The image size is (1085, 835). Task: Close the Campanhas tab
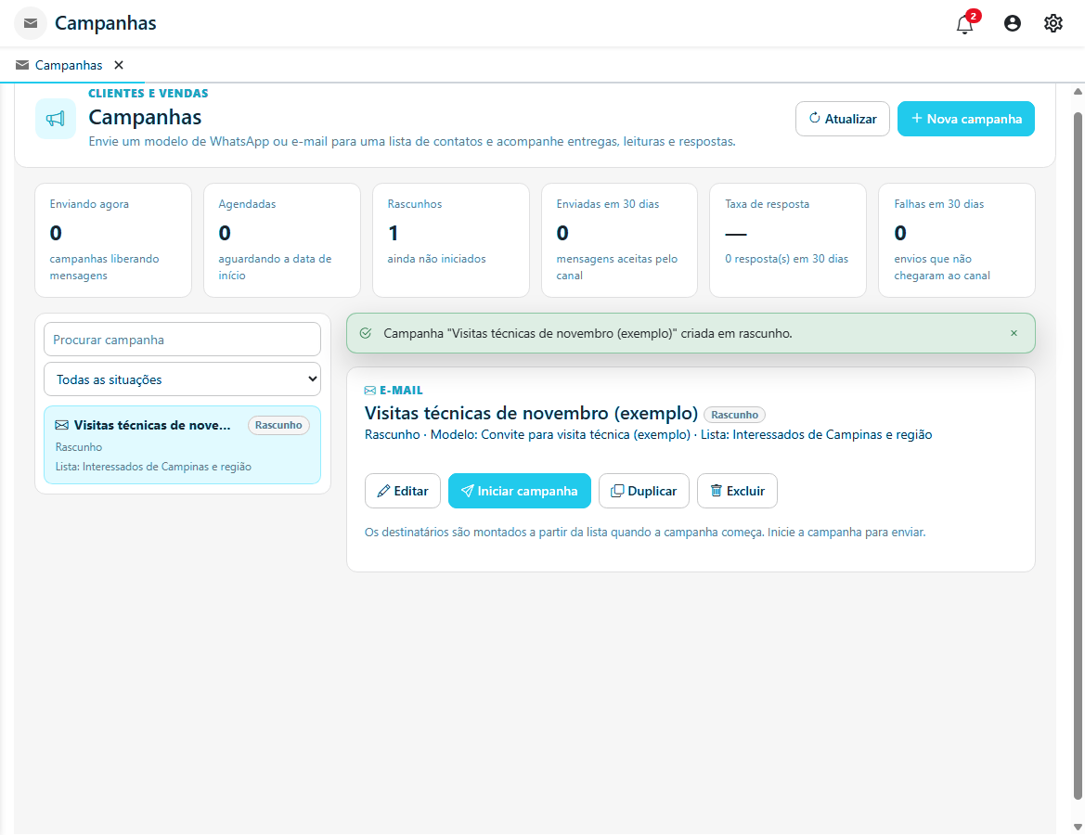pyautogui.click(x=118, y=65)
